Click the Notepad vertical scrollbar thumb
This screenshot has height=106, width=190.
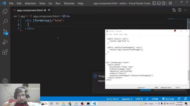pyautogui.click(x=189, y=75)
